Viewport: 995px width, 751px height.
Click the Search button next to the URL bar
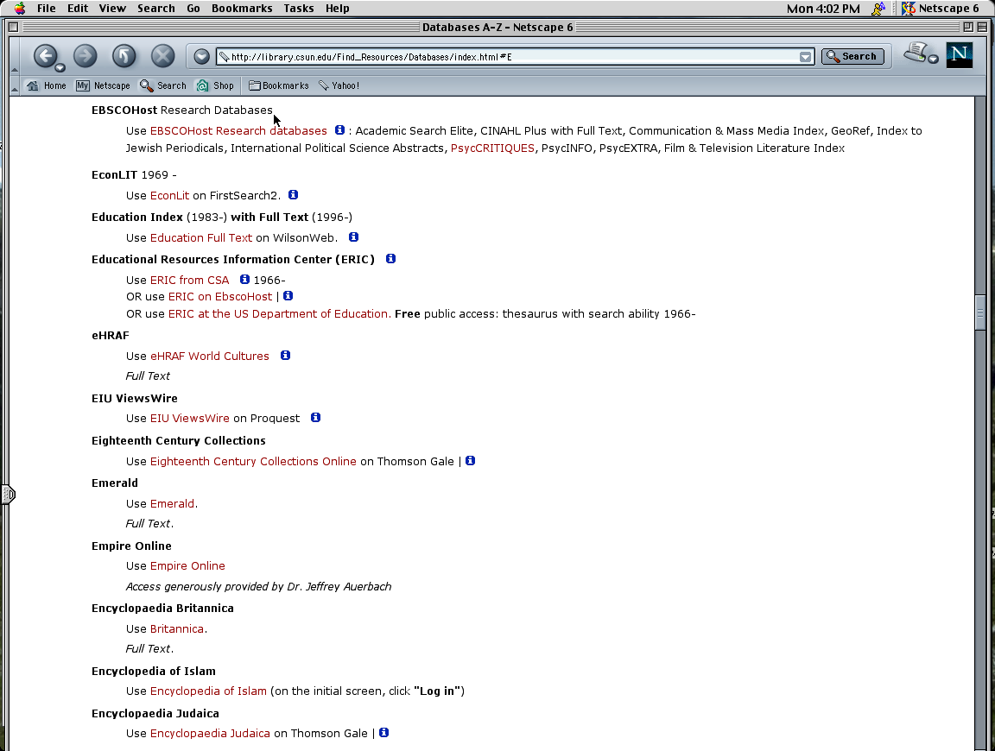point(852,56)
